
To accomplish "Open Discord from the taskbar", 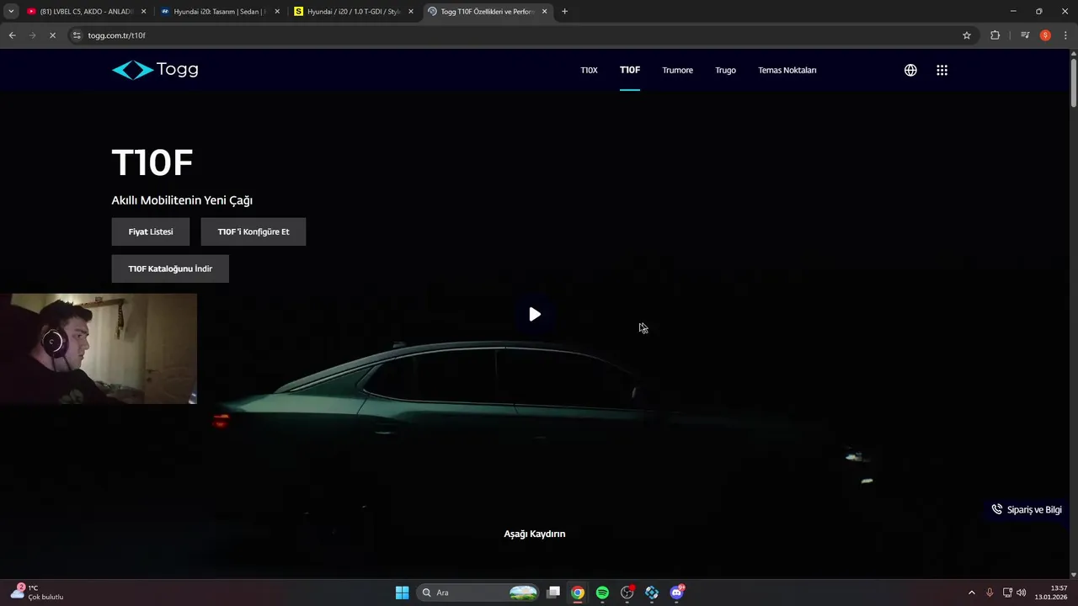I will 676,593.
